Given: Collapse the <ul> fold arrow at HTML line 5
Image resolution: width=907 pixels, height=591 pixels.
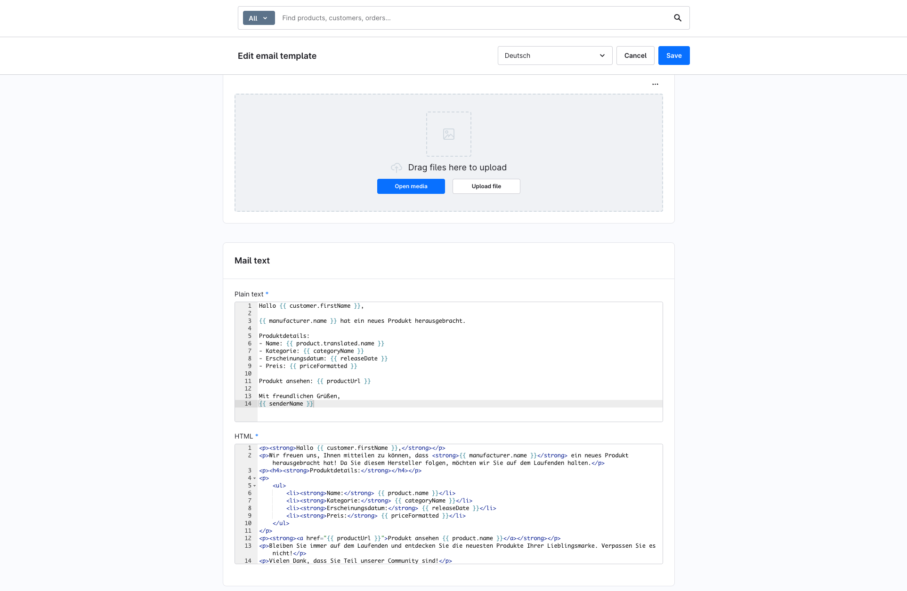Looking at the screenshot, I should [253, 486].
